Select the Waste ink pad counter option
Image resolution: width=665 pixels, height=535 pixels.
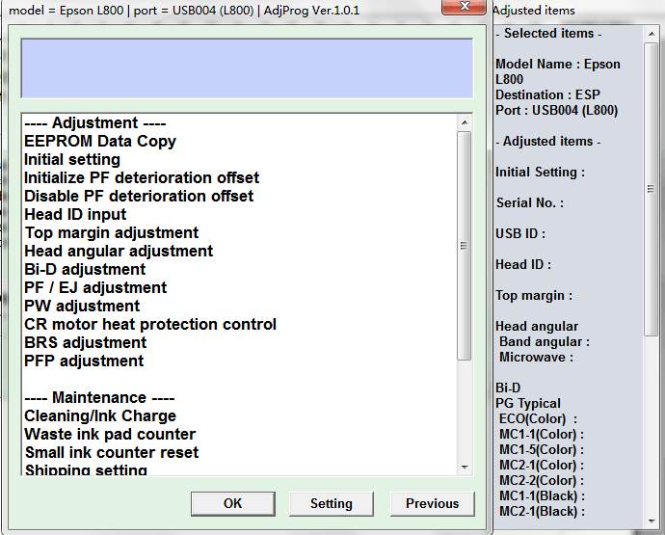click(x=110, y=435)
